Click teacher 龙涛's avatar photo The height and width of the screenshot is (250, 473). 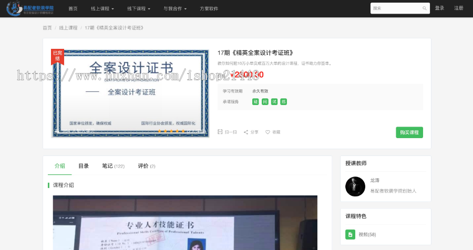355,186
